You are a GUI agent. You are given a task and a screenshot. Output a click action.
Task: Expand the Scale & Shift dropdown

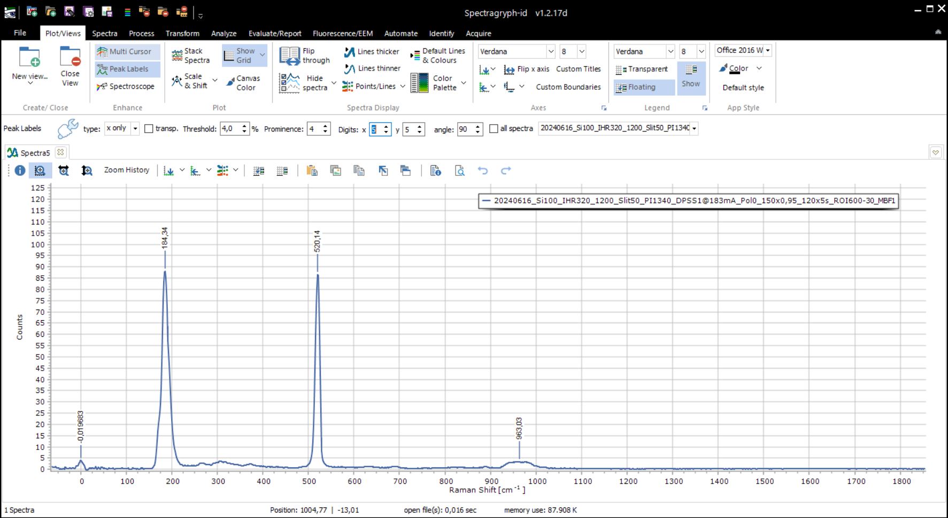pos(215,81)
